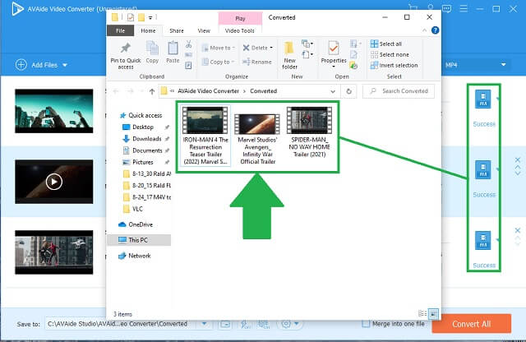Click the Explorer Help question icon

435,30
